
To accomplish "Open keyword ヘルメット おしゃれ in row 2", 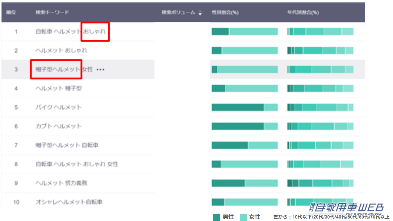I will click(x=61, y=50).
